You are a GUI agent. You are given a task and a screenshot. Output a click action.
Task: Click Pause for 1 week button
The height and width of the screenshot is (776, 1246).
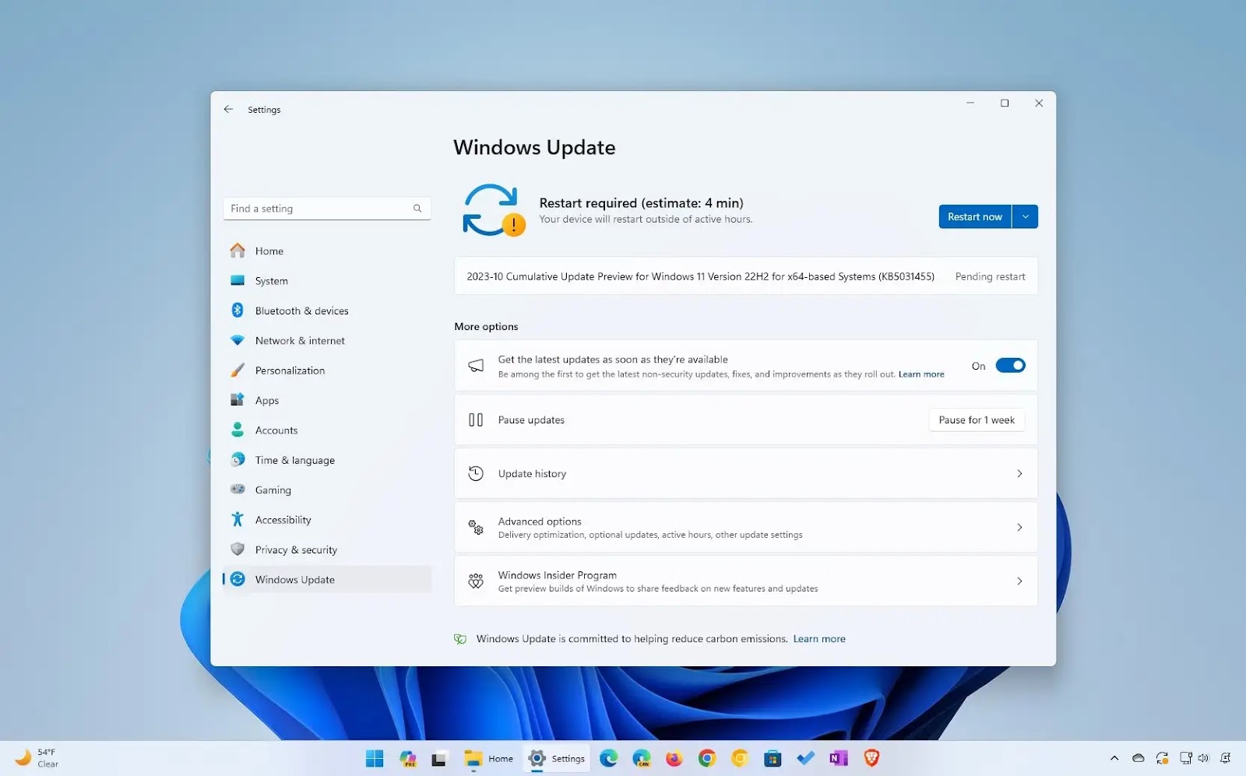click(977, 420)
